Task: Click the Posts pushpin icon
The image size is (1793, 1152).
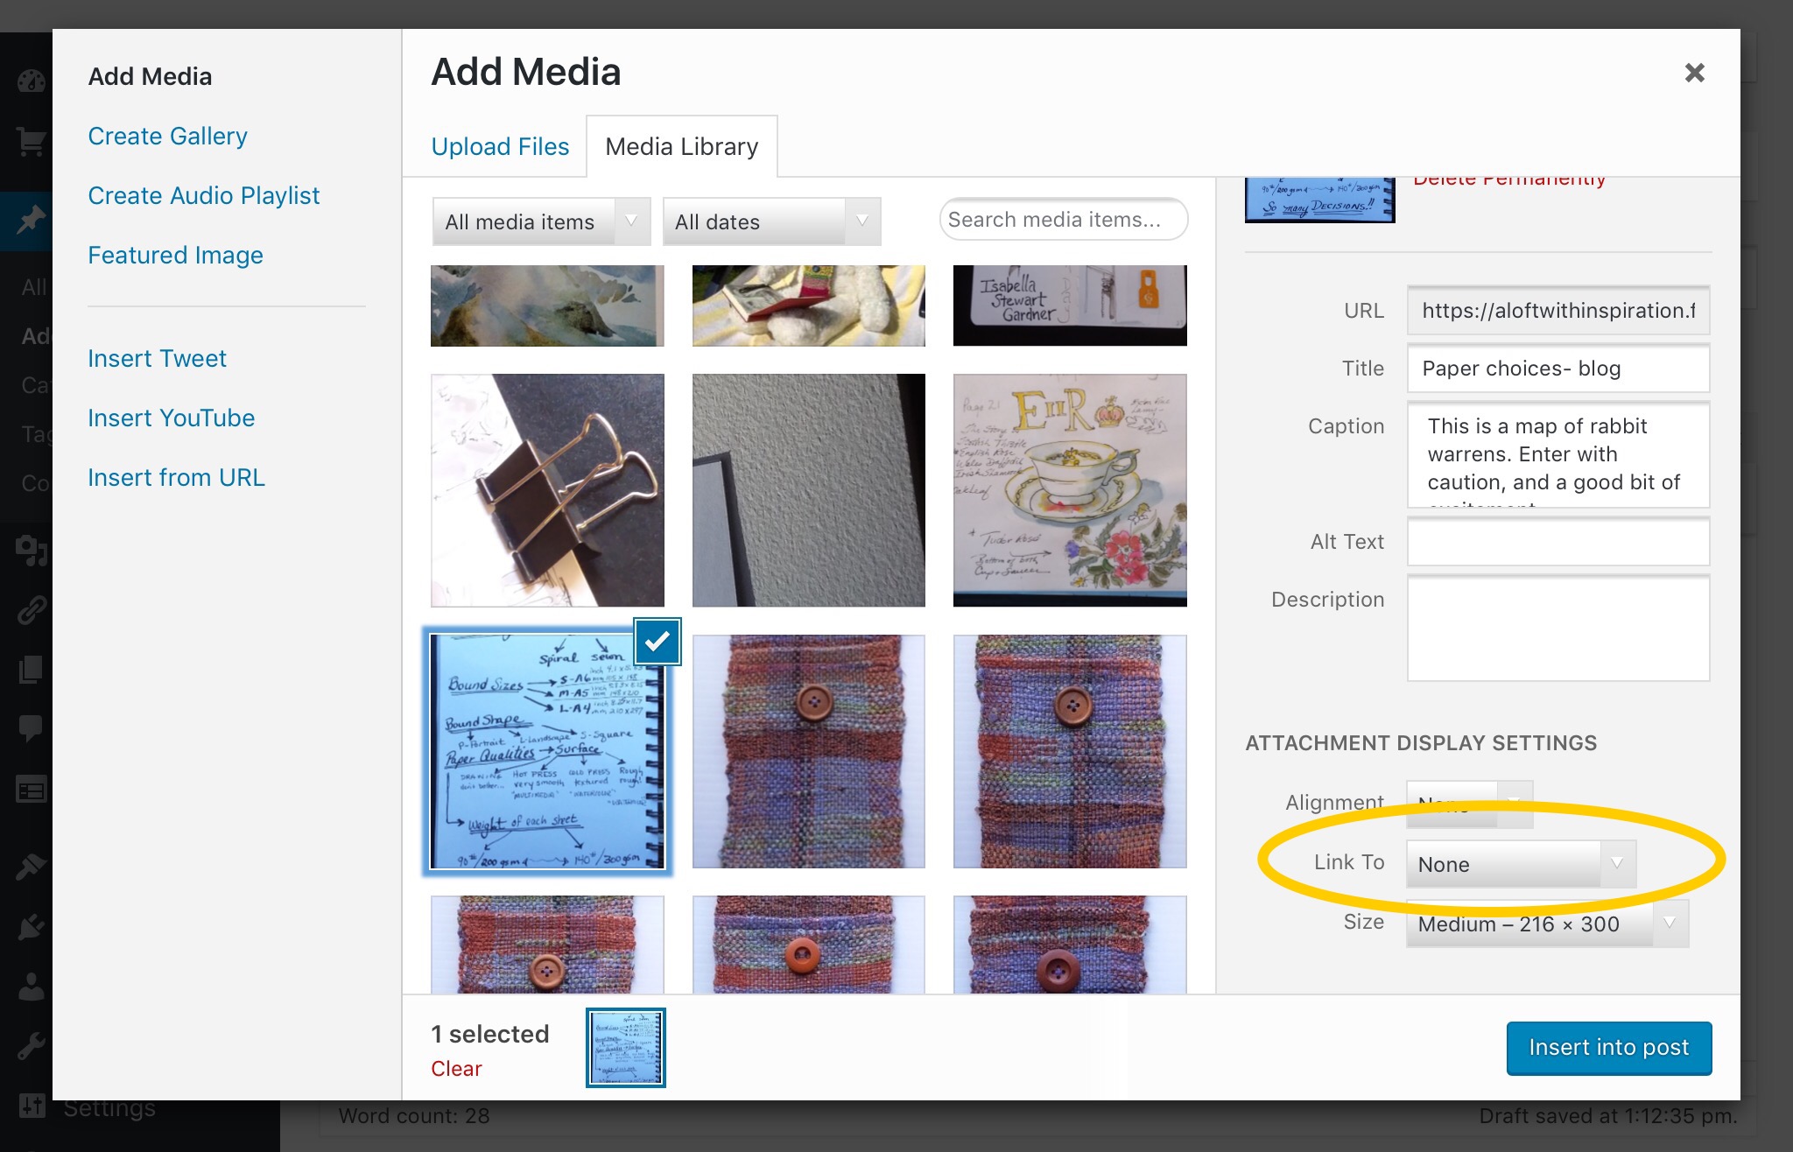Action: point(30,219)
